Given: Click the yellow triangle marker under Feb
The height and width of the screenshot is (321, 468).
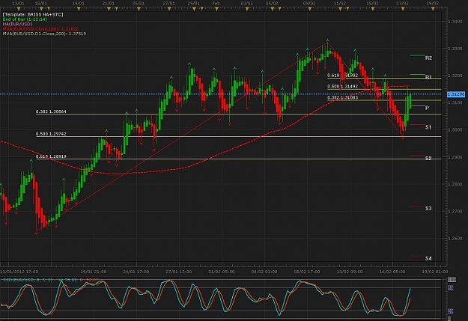Looking at the screenshot, I should tap(216, 9).
